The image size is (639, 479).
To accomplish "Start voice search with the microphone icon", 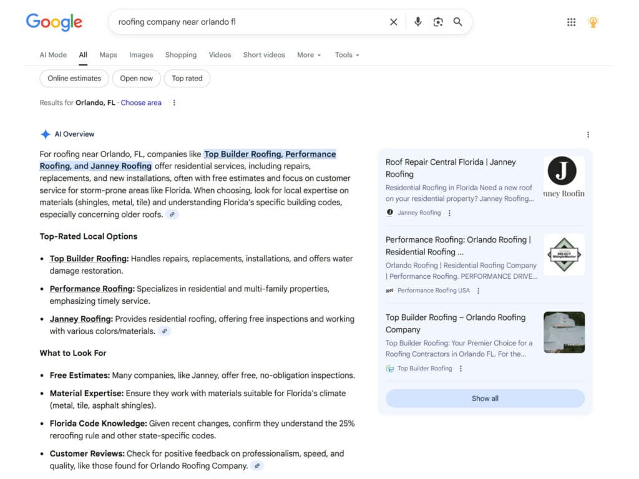I will coord(417,22).
